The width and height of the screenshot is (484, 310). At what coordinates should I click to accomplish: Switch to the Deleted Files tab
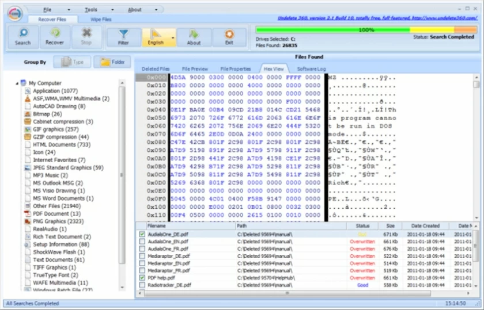click(x=156, y=69)
